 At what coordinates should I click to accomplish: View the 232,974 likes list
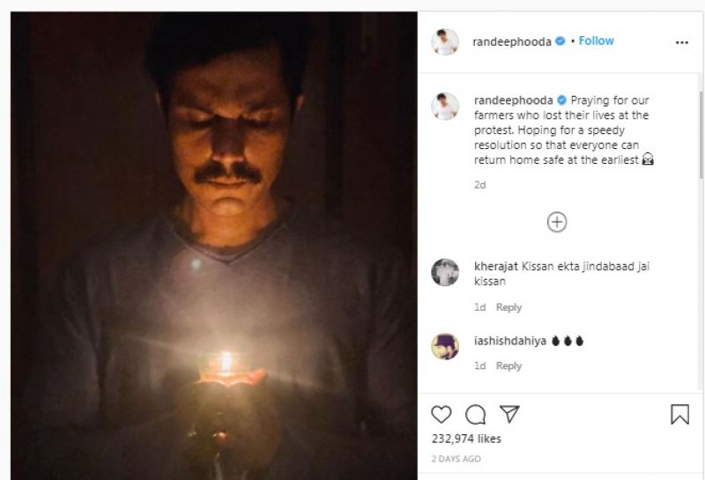[x=466, y=439]
